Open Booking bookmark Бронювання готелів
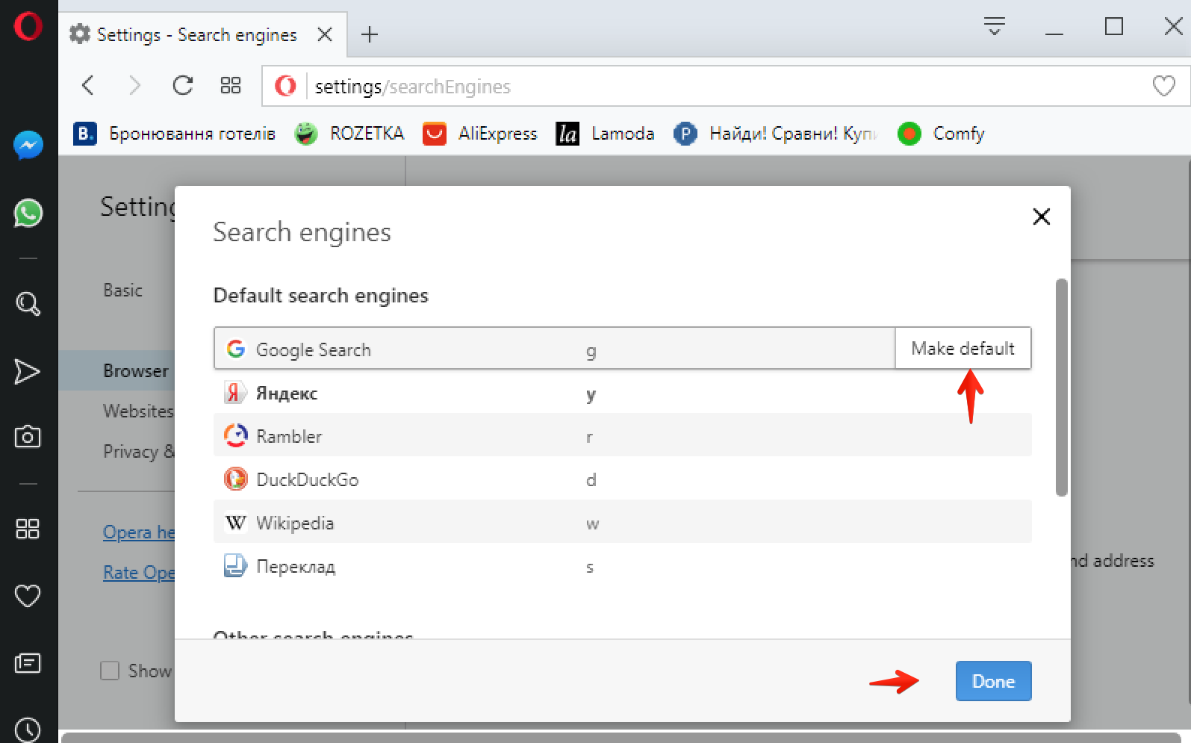1191x743 pixels. pyautogui.click(x=175, y=134)
